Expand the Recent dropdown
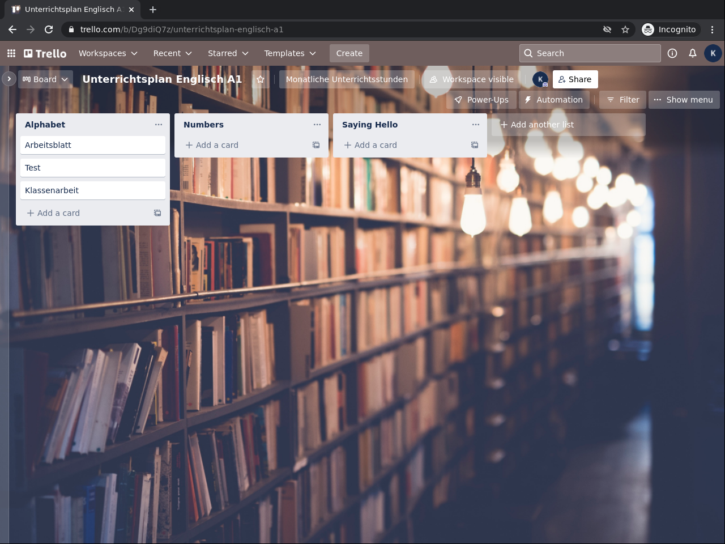The height and width of the screenshot is (544, 725). (x=173, y=53)
